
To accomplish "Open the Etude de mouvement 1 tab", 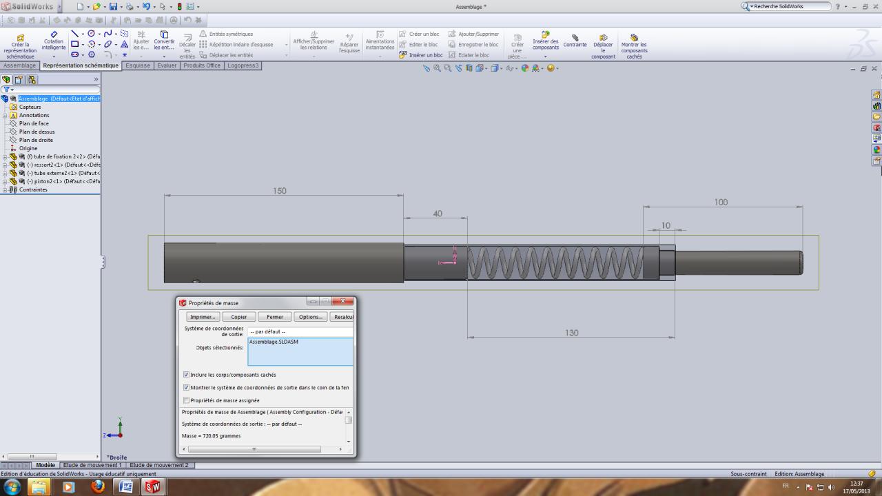I will pos(92,465).
